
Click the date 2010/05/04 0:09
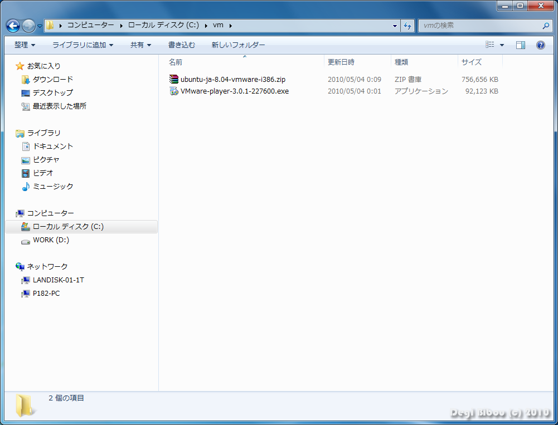pyautogui.click(x=355, y=79)
